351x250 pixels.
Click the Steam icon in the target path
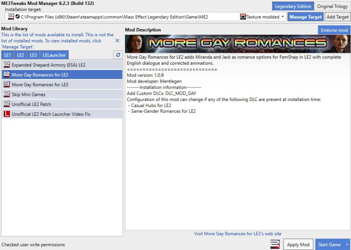18,17
